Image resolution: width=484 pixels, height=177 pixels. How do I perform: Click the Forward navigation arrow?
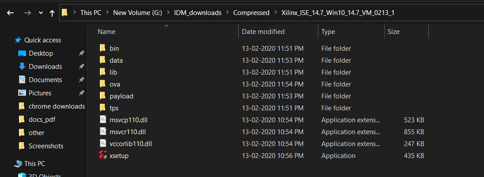pyautogui.click(x=27, y=13)
